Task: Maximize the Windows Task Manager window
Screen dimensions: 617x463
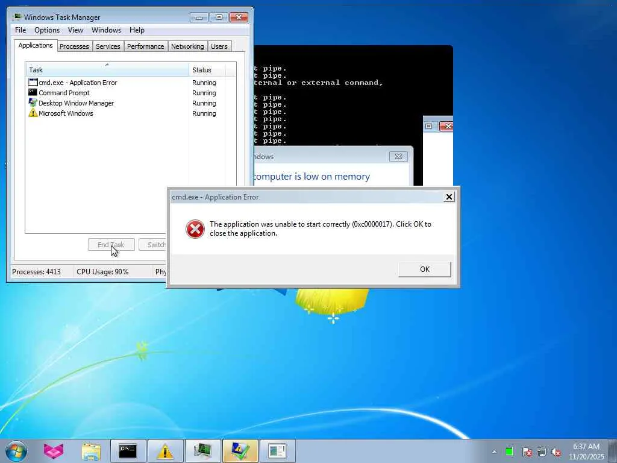Action: (x=219, y=17)
